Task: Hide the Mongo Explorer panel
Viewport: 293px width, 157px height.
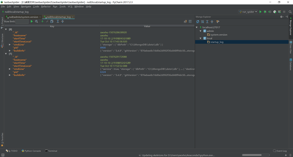Action: (286, 17)
